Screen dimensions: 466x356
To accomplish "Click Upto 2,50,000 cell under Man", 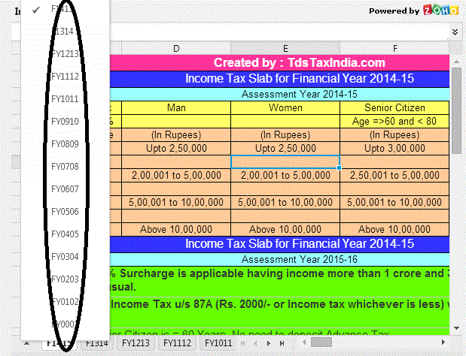I will [176, 148].
